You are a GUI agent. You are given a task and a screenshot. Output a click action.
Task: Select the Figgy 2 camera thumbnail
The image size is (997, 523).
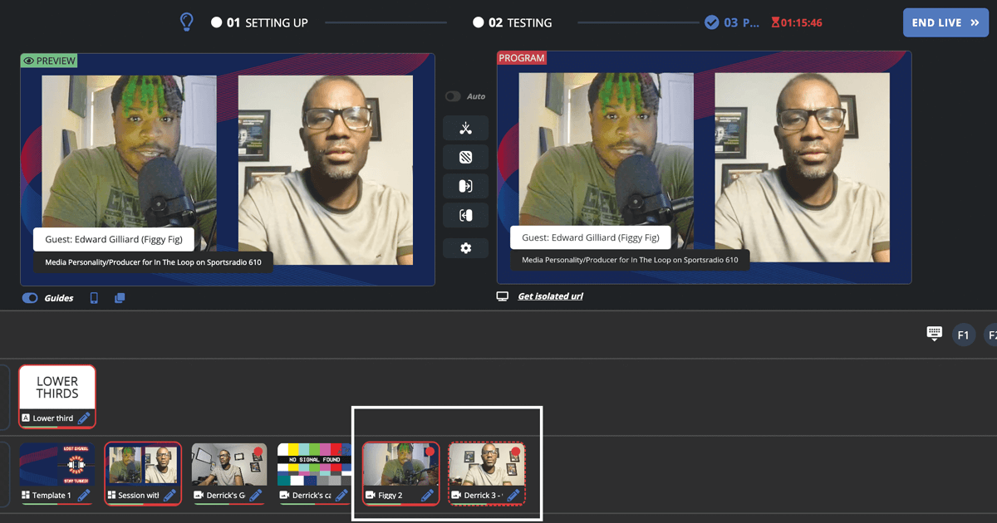(401, 466)
